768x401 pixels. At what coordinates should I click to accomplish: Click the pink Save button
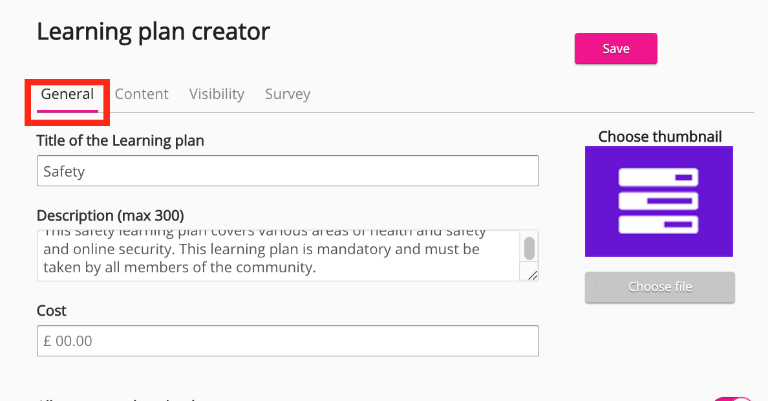(615, 49)
